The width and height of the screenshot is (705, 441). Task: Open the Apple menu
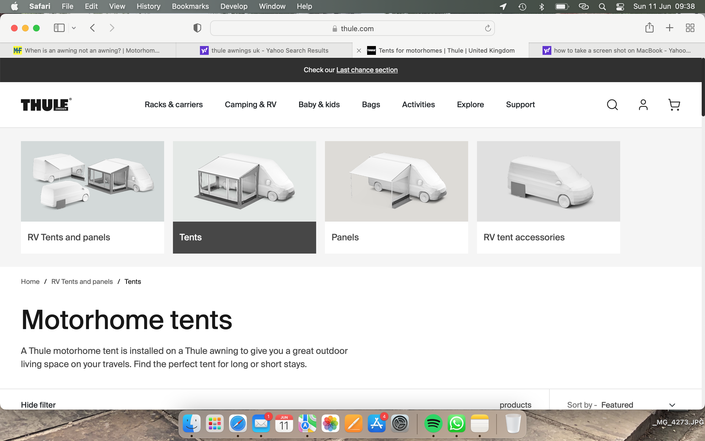click(14, 6)
